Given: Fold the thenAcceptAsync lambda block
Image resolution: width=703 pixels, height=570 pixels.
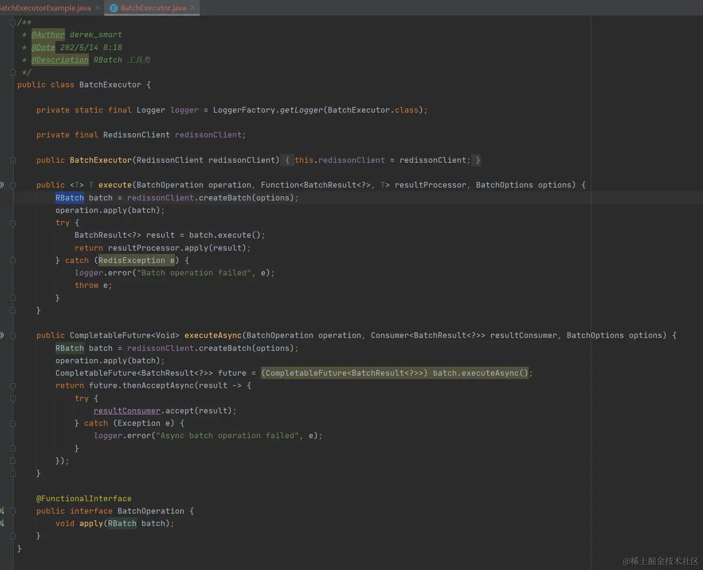Looking at the screenshot, I should click(x=13, y=386).
